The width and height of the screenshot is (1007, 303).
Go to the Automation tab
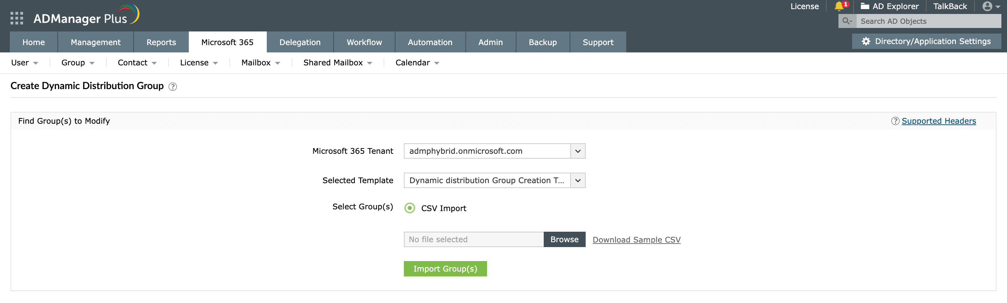[430, 42]
